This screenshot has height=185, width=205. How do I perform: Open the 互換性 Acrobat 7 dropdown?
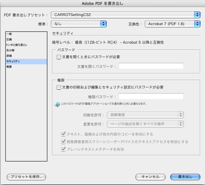click(172, 24)
